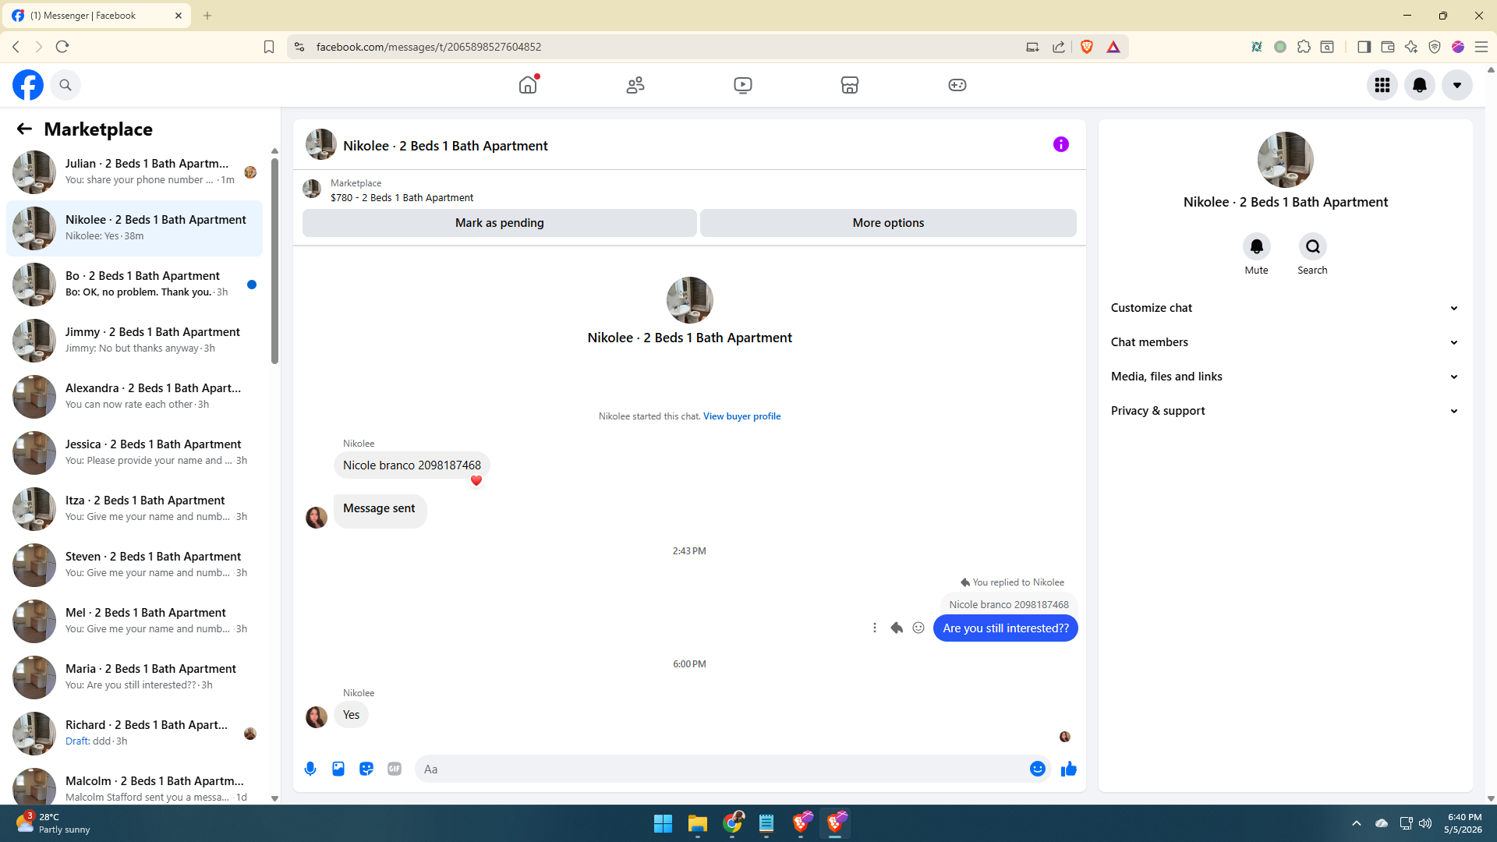Open the Jessica apartment conversation
Viewport: 1497px width, 842px height.
(x=135, y=452)
